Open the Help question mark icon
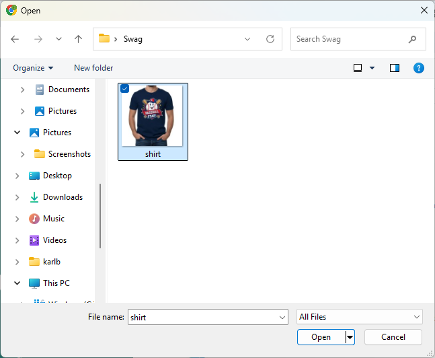 click(418, 68)
